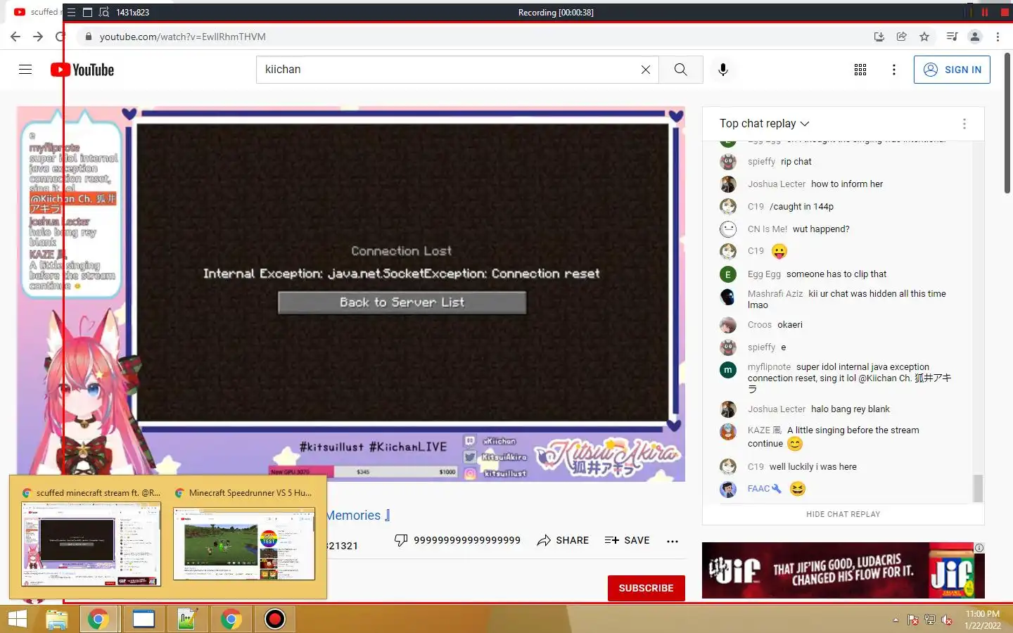Click spieffy's 'rip chat' message
The image size is (1013, 633).
point(796,162)
